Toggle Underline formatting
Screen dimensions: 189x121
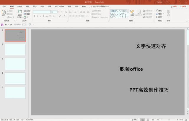coord(40,16)
